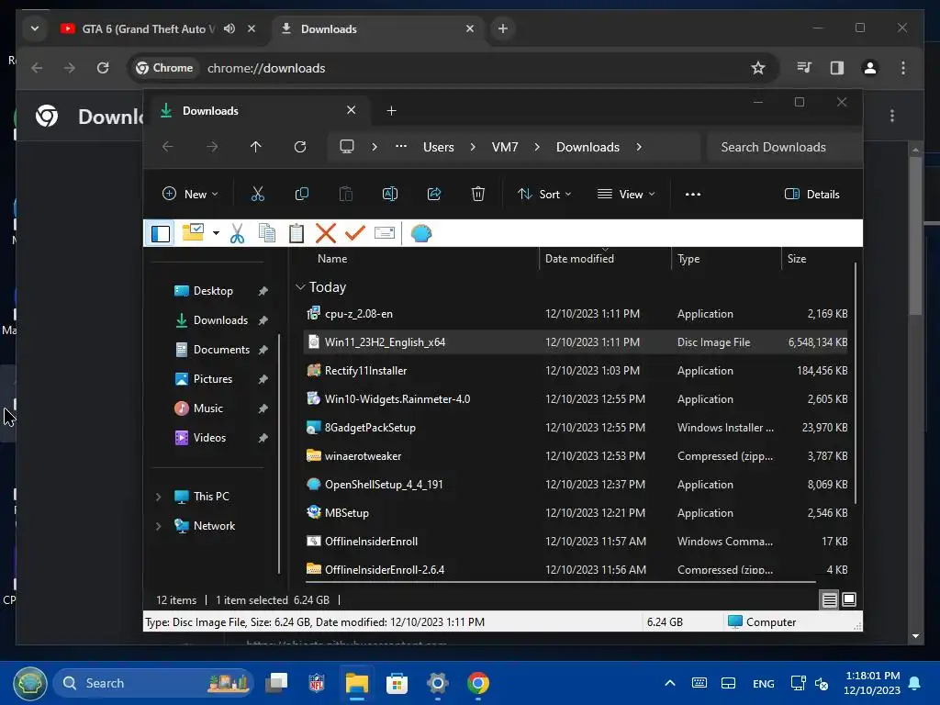Open Chrome side panel icon
Screen dimensions: 940x705
pos(837,68)
